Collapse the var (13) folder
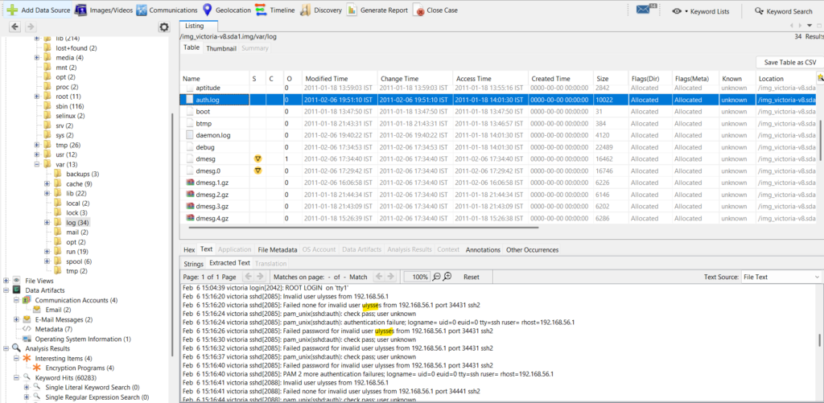This screenshot has width=824, height=403. (x=37, y=164)
